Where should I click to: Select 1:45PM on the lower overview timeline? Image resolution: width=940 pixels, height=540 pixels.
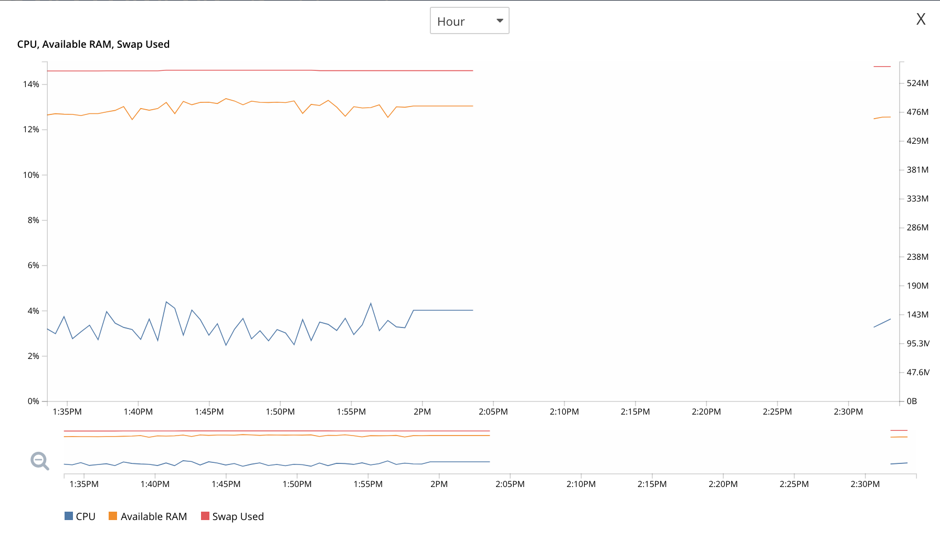point(226,484)
